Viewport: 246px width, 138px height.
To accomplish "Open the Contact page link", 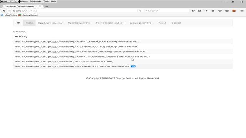I will (176, 23).
